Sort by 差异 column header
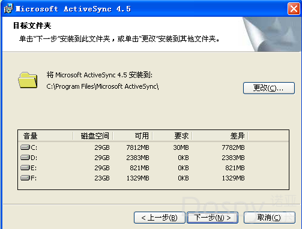 tap(220, 136)
